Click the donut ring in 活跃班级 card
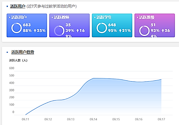This screenshot has height=125, width=179. pyautogui.click(x=144, y=31)
